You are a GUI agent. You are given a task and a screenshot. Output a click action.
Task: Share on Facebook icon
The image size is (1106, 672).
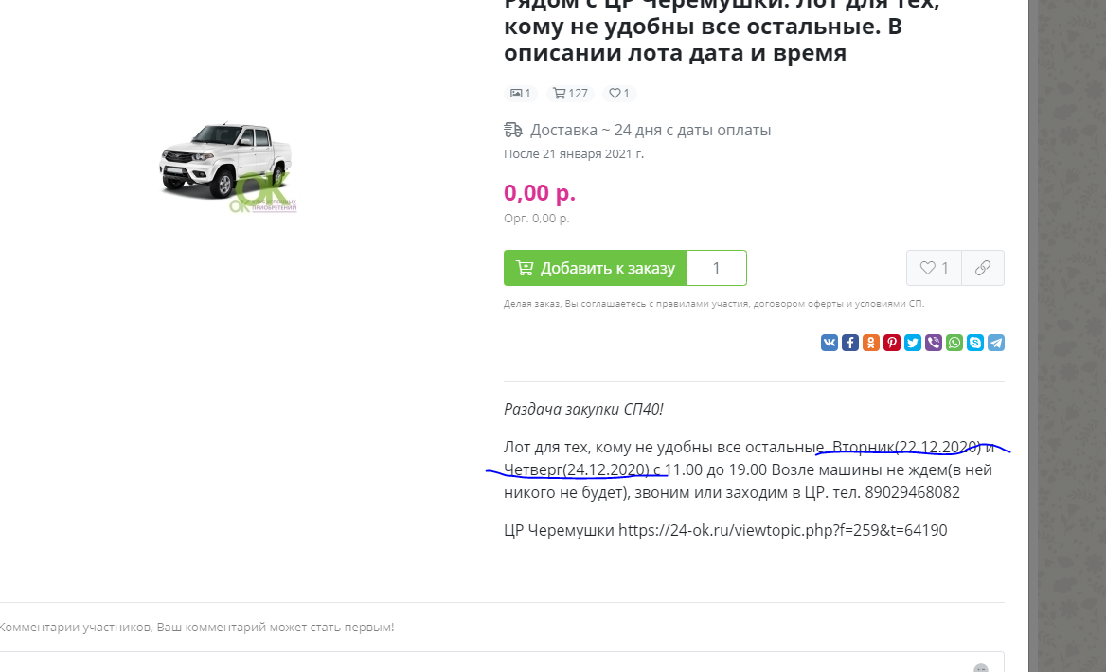[x=850, y=343]
